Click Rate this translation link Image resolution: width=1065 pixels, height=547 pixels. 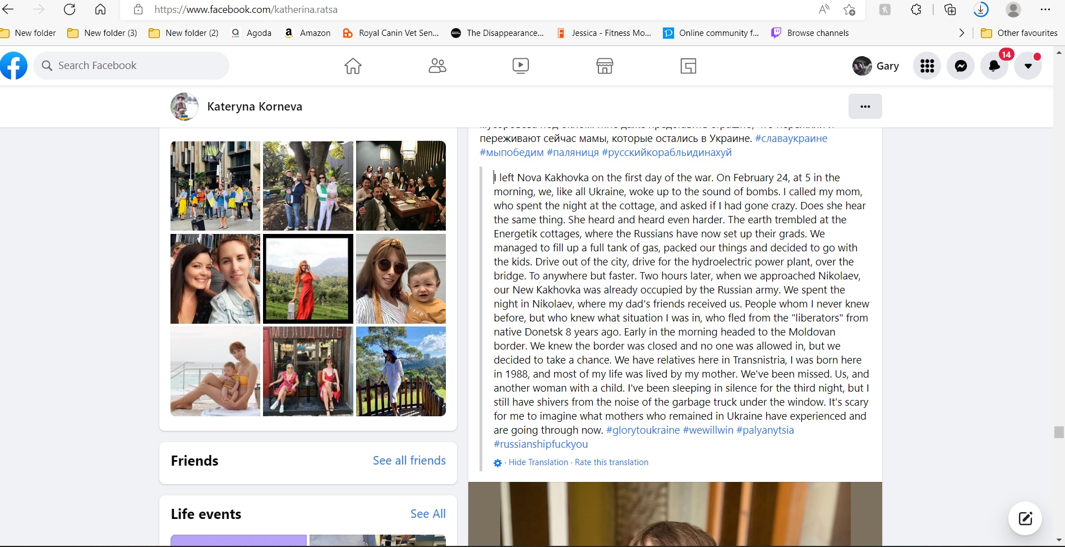(x=611, y=462)
